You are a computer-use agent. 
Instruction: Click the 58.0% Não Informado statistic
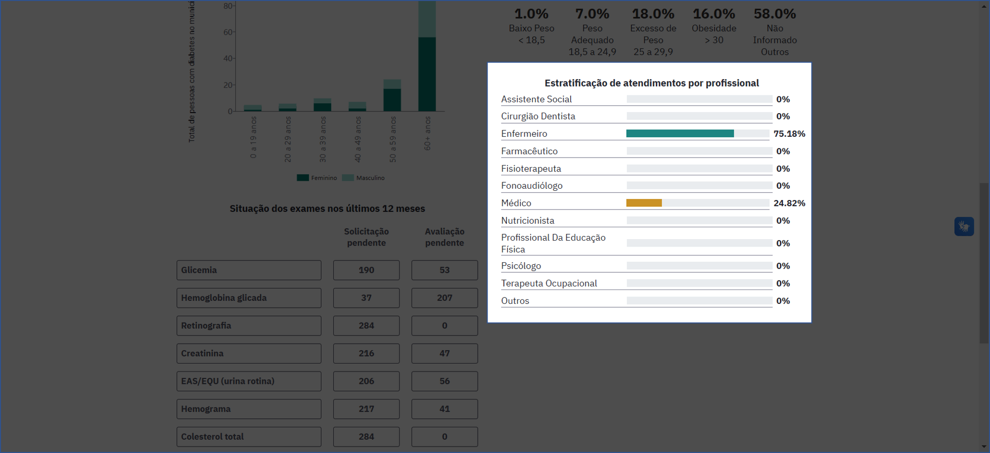tap(775, 32)
